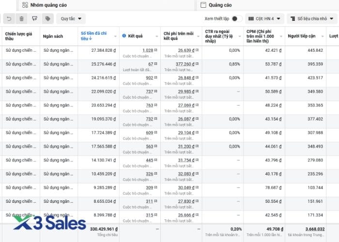The height and width of the screenshot is (242, 339).
Task: Expand the Kết quả column menu arrow
Action: (x=157, y=36)
